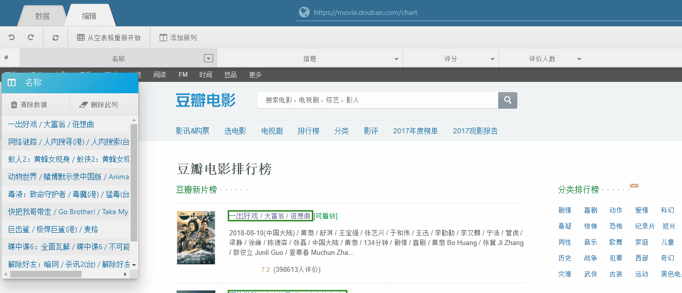Click the Douban movie search input field
682x293 pixels.
[377, 100]
